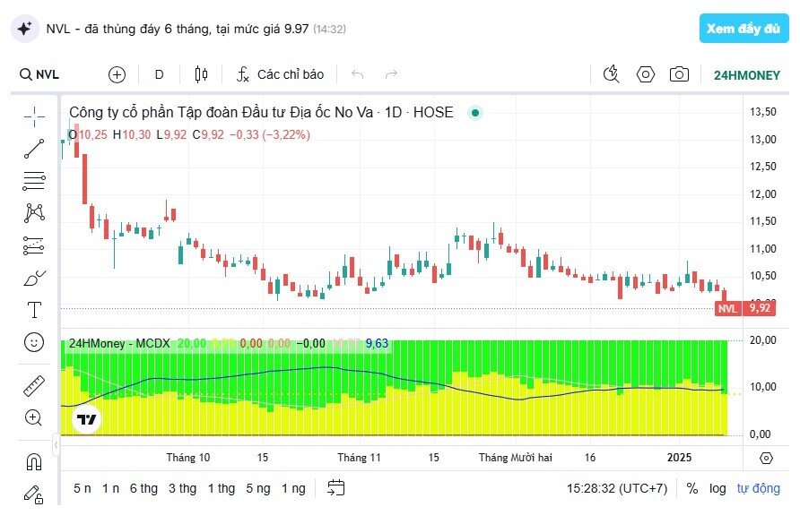Collapse the drawing toolbar side arrow
Image resolution: width=800 pixels, height=524 pixels.
click(56, 445)
